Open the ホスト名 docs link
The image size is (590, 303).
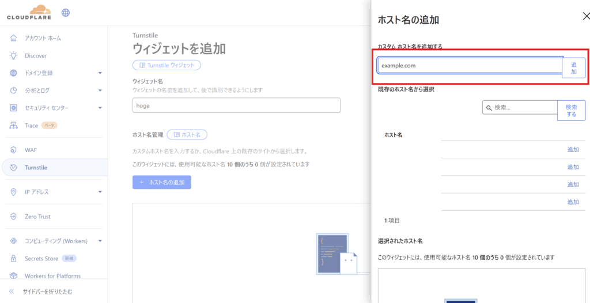pos(187,134)
